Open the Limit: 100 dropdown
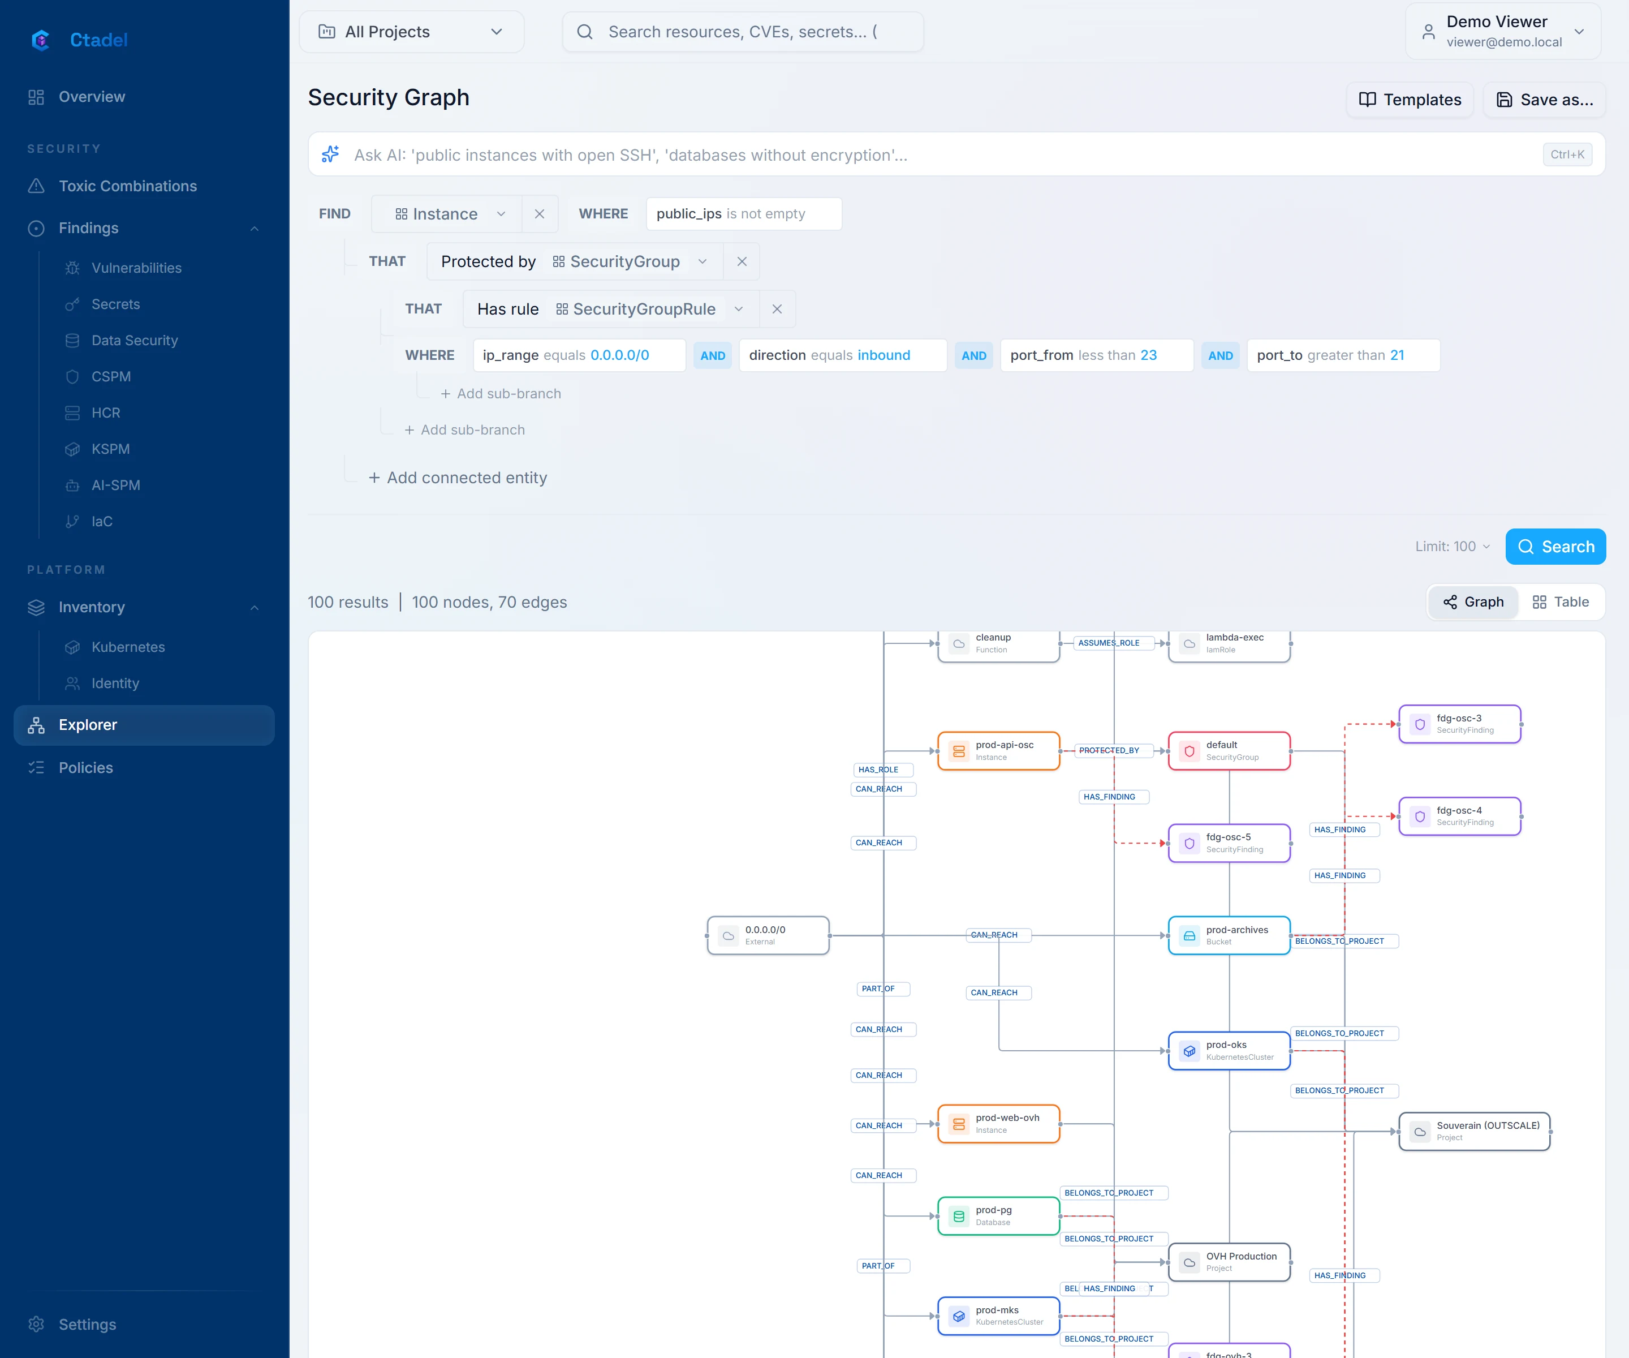Image resolution: width=1629 pixels, height=1358 pixels. [x=1452, y=546]
